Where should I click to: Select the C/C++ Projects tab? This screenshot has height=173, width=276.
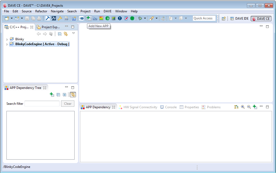[x=19, y=27]
